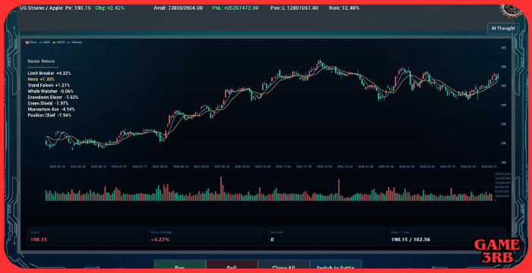Open the AI Thought panel
This screenshot has height=273, width=532.
pos(502,29)
